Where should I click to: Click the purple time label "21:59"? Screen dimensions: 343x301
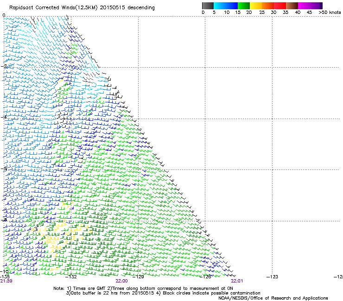pyautogui.click(x=6, y=281)
